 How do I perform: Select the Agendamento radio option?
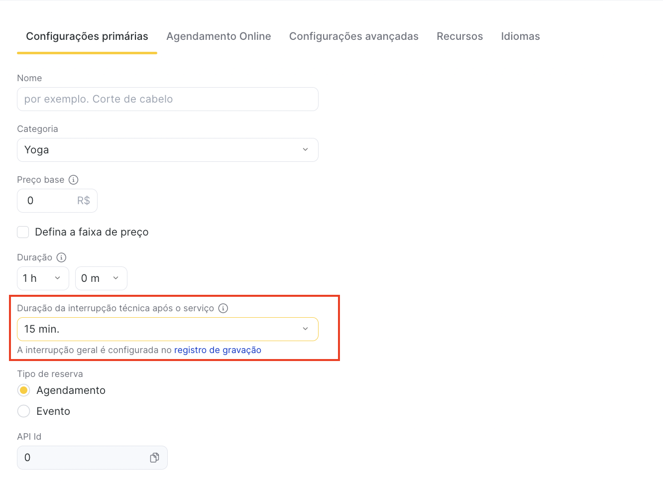[24, 390]
